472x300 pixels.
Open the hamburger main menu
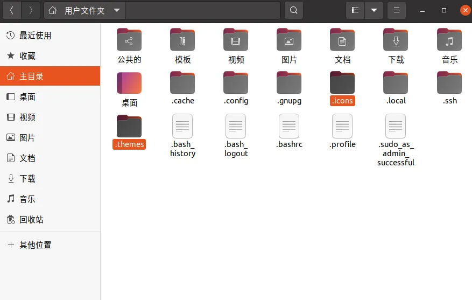[397, 10]
